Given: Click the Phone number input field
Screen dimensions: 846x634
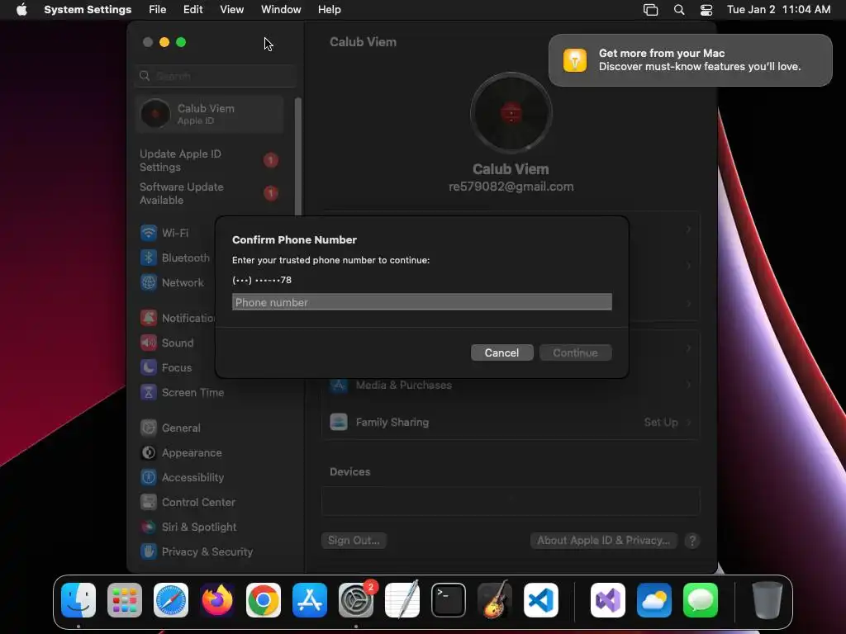Looking at the screenshot, I should pos(422,302).
